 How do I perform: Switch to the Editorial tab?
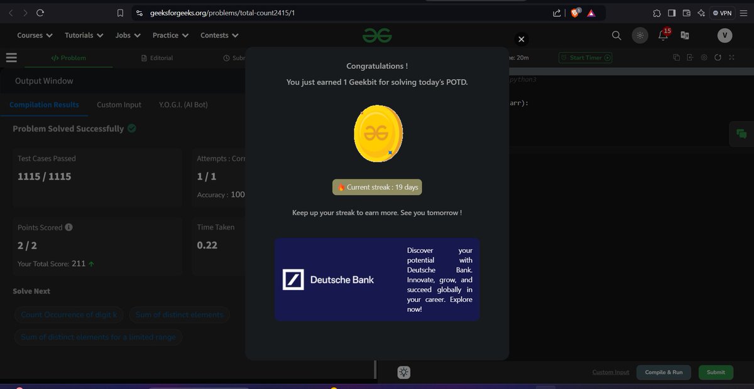(x=157, y=58)
